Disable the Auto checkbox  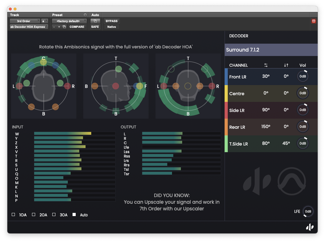[x=74, y=214]
